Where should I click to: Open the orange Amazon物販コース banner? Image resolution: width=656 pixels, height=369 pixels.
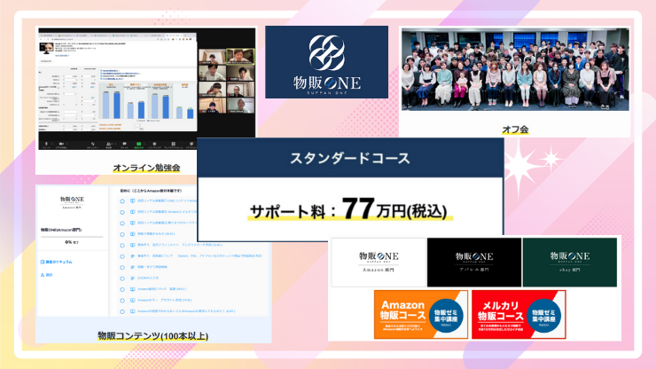(x=421, y=315)
